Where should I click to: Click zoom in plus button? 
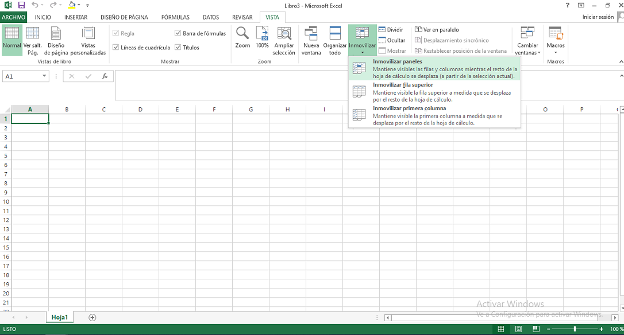click(x=602, y=329)
